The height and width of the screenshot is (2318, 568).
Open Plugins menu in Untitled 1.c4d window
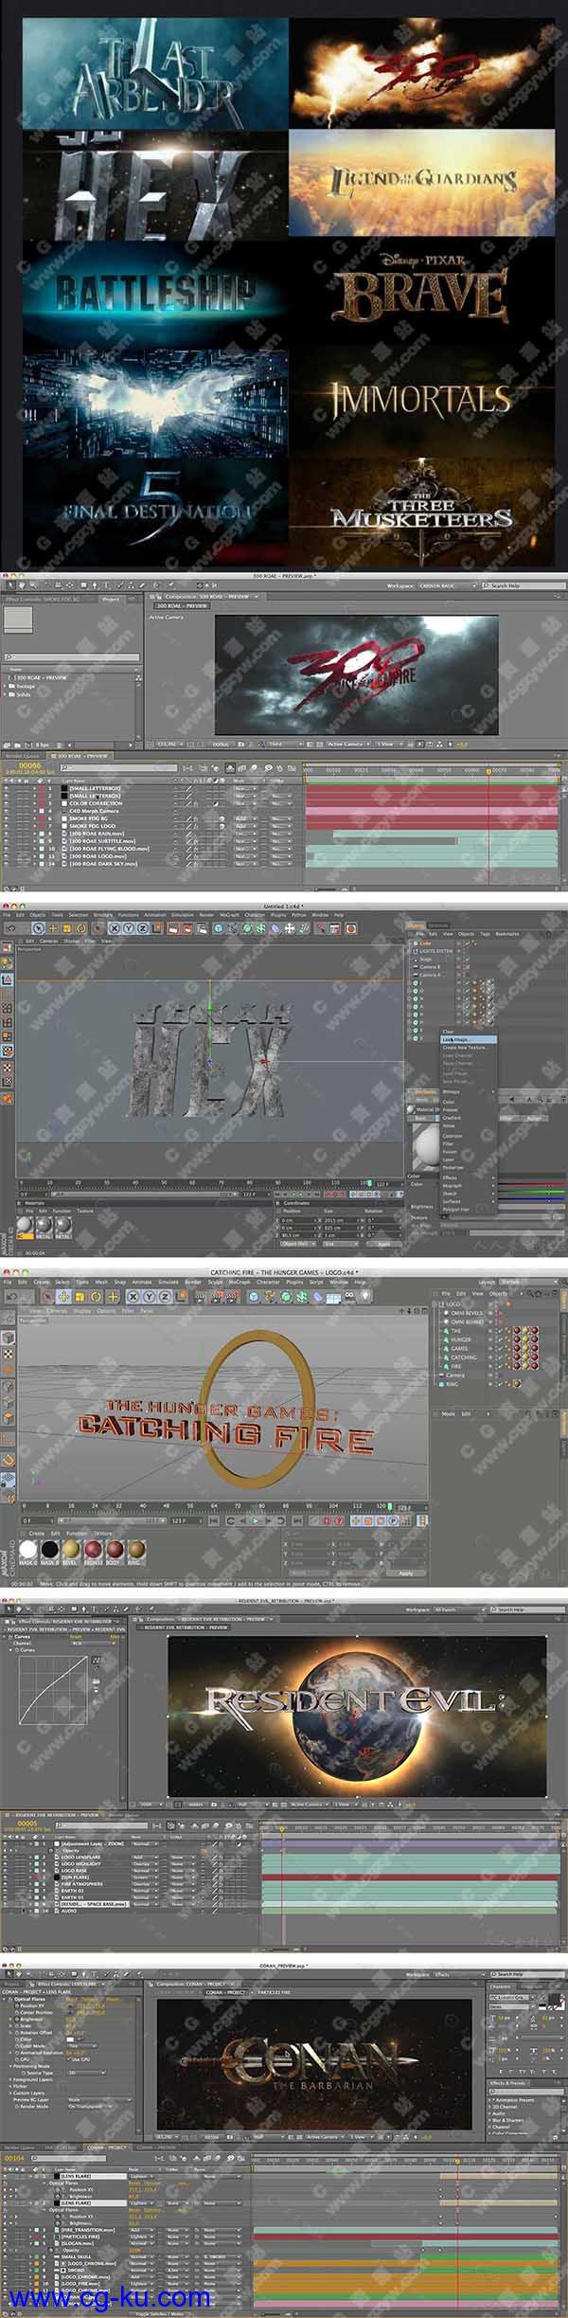[278, 915]
